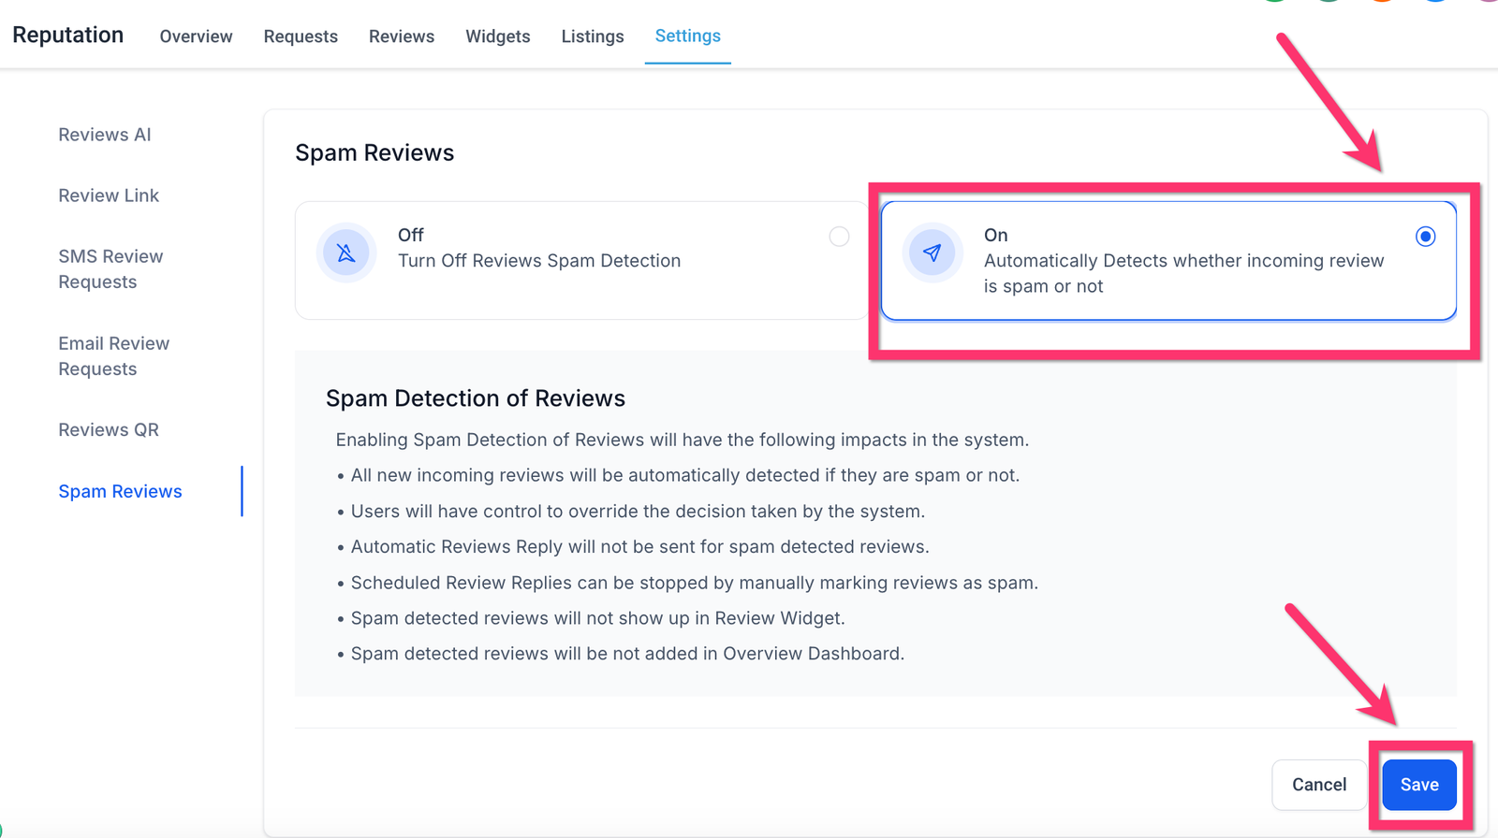1498x838 pixels.
Task: Select the Off radio button
Action: [839, 237]
